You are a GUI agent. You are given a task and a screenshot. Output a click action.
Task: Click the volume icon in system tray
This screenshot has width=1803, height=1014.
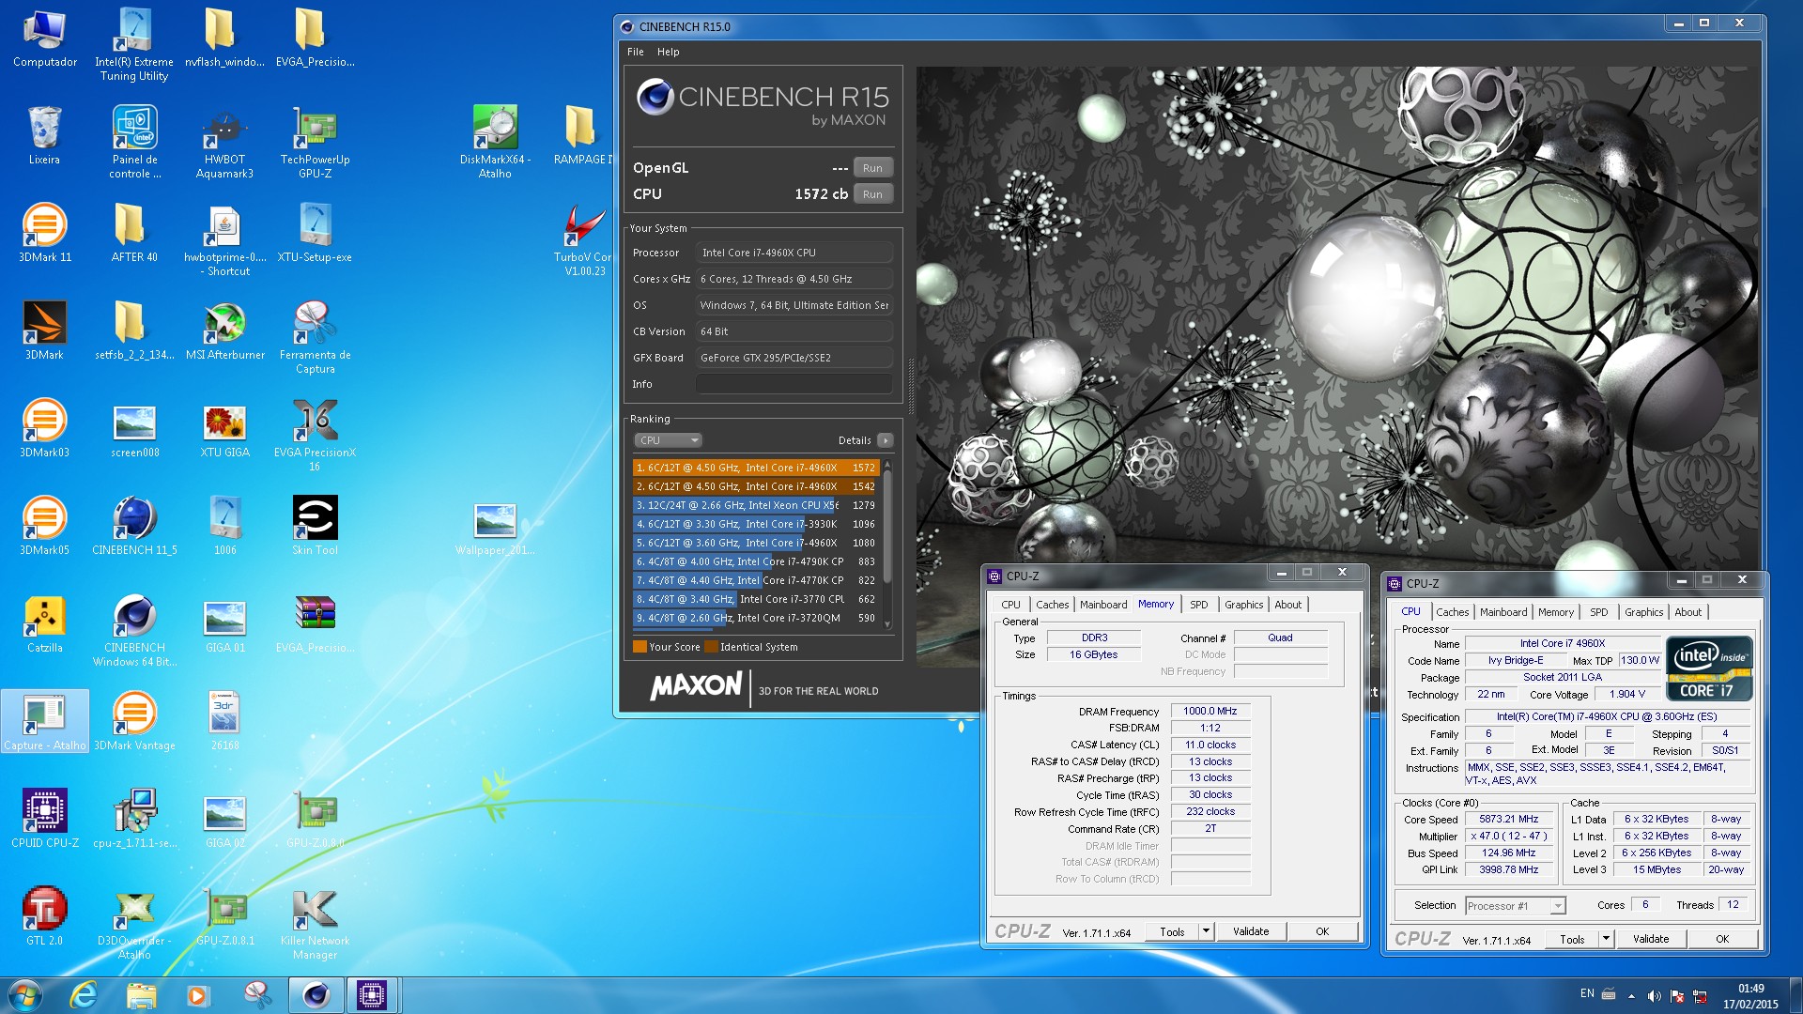[x=1654, y=995]
